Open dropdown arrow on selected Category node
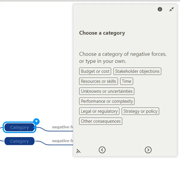This screenshot has height=175, width=180. pyautogui.click(x=36, y=121)
